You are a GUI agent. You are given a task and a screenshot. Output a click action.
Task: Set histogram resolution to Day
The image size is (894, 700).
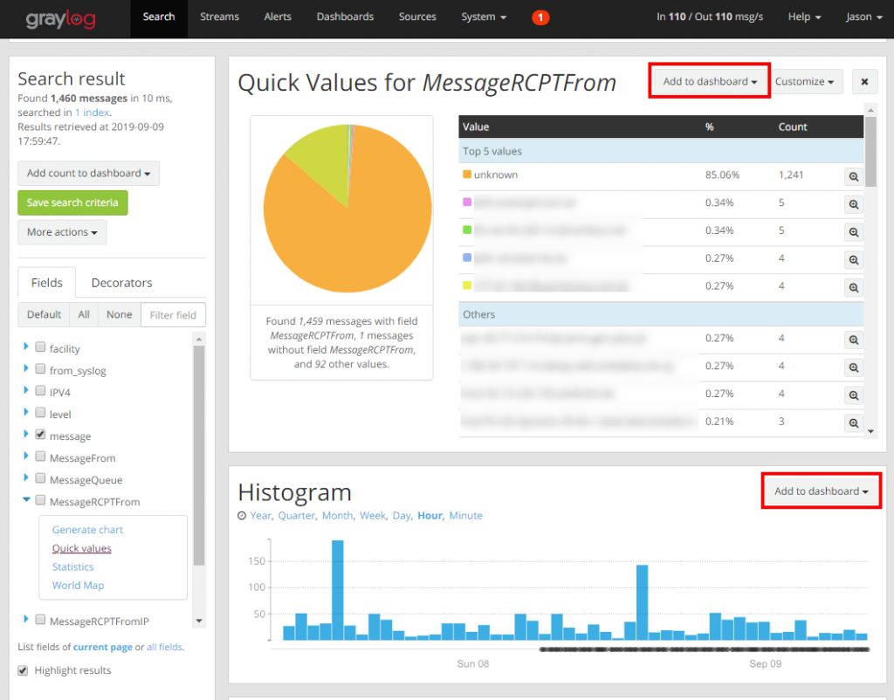tap(401, 515)
